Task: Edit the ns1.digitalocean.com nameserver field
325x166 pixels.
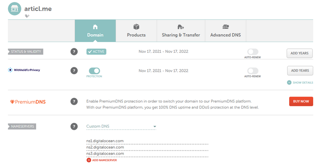Action: pyautogui.click(x=147, y=141)
